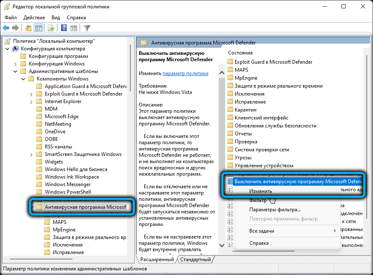
Task: Click the blue Help question mark icon
Action: (64, 28)
